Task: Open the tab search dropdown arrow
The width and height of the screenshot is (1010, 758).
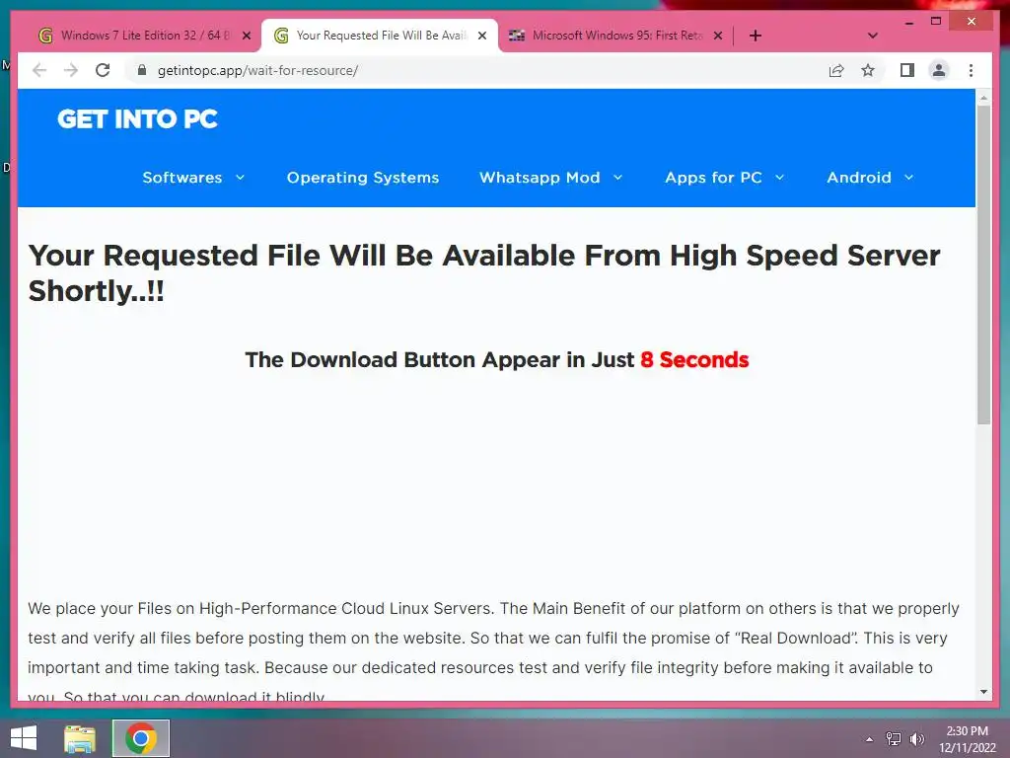Action: click(873, 36)
